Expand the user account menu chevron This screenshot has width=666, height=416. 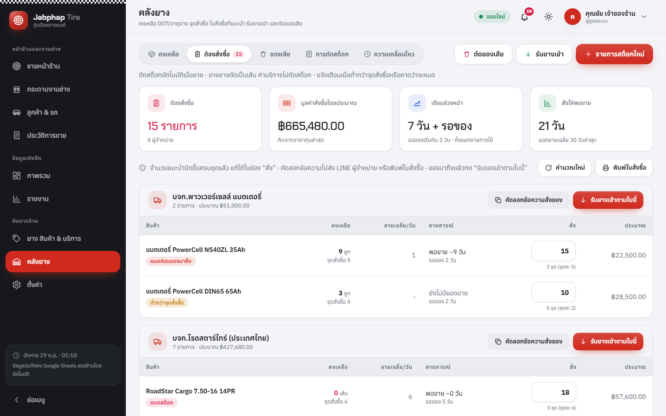(x=644, y=17)
